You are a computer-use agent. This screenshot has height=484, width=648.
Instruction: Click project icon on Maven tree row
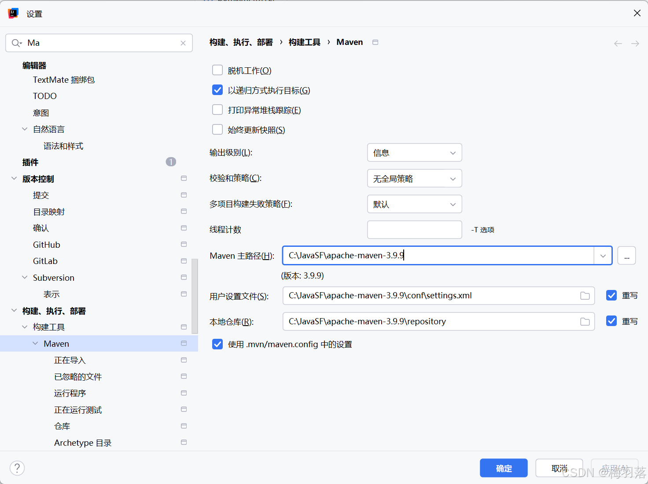184,343
